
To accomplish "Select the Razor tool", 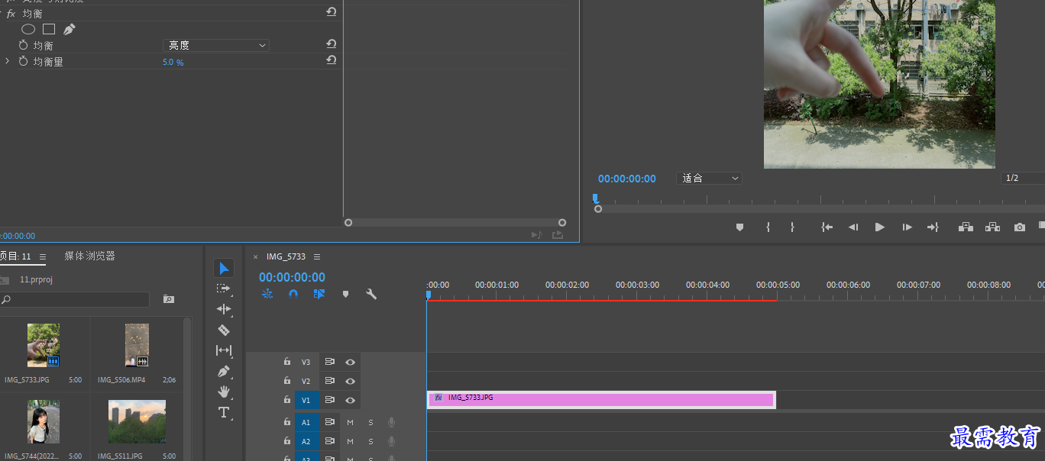I will point(224,330).
